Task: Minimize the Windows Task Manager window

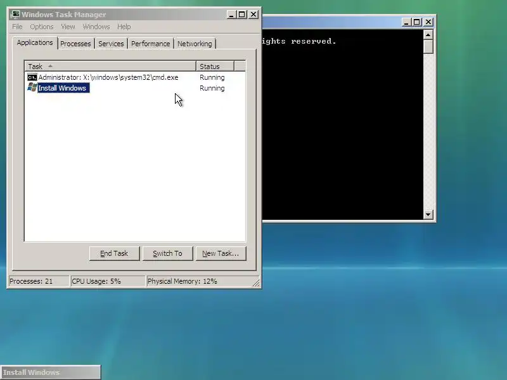Action: pyautogui.click(x=231, y=15)
